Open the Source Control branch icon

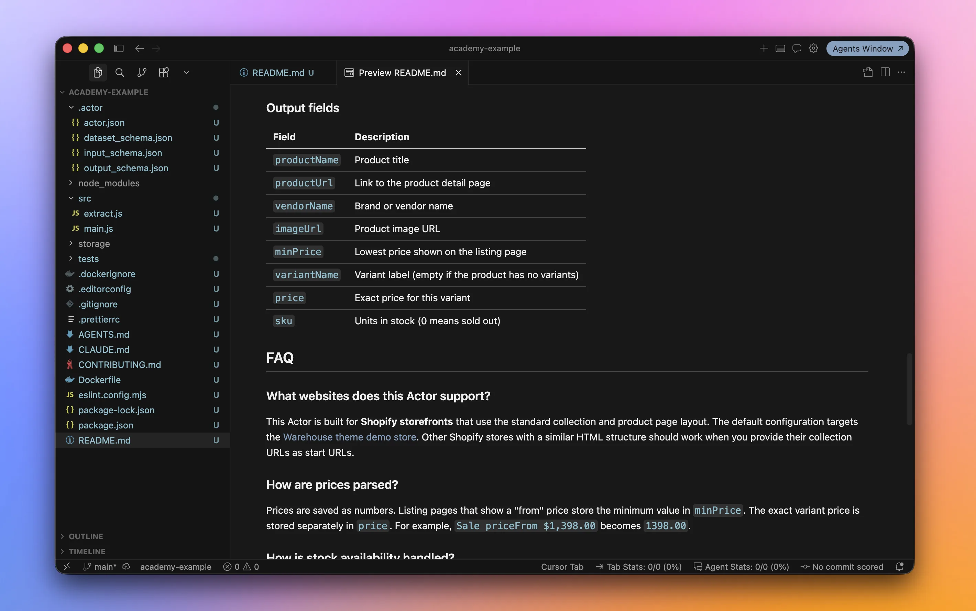pyautogui.click(x=142, y=72)
